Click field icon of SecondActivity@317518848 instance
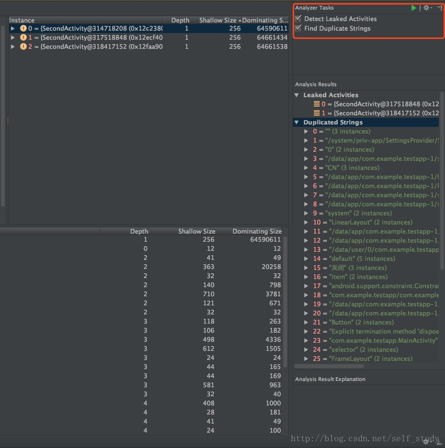The width and height of the screenshot is (445, 448). tap(23, 37)
